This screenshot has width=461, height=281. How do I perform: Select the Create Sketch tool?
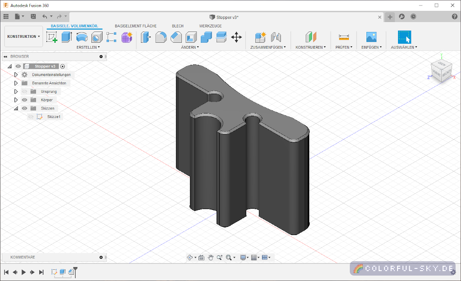click(x=52, y=37)
